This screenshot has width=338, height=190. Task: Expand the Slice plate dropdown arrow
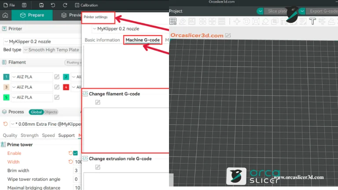[260, 11]
